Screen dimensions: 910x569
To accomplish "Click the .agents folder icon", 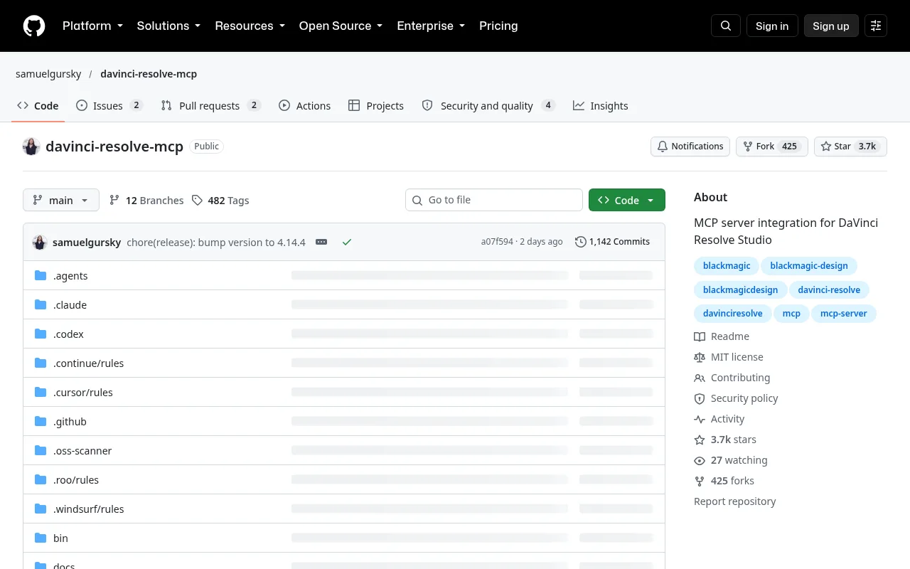I will pos(41,276).
